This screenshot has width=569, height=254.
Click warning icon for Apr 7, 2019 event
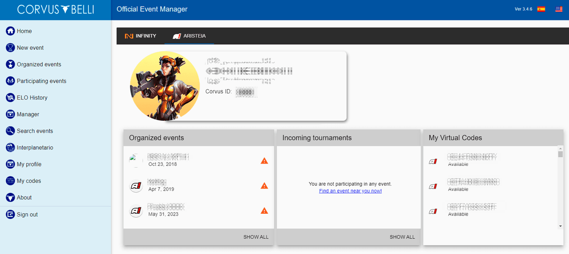point(264,186)
